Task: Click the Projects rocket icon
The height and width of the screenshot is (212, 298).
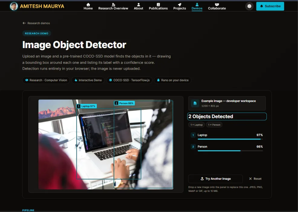Action: click(x=180, y=5)
